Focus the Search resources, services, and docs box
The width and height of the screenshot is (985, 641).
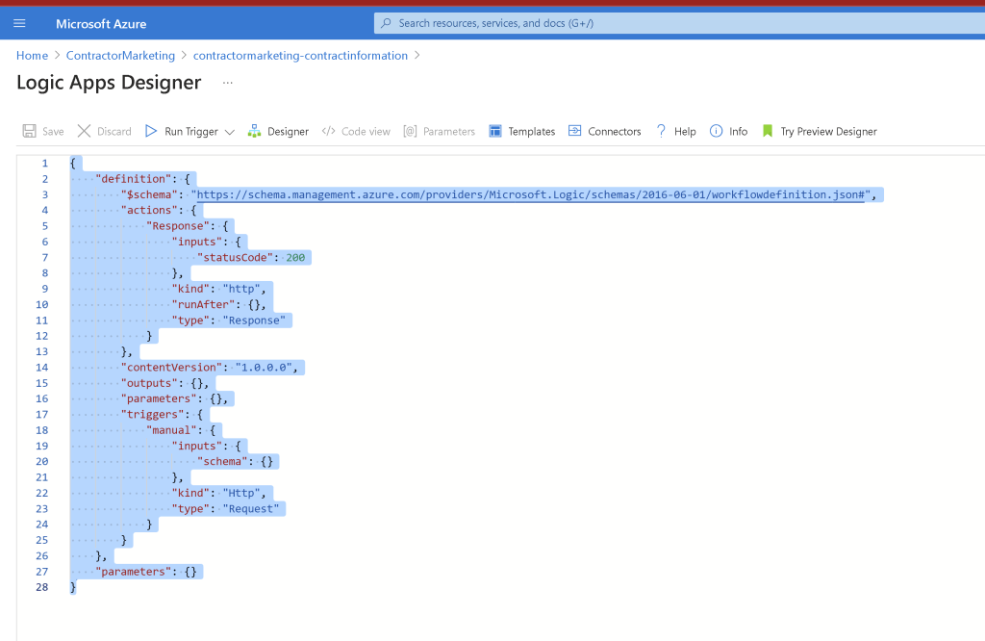[680, 23]
